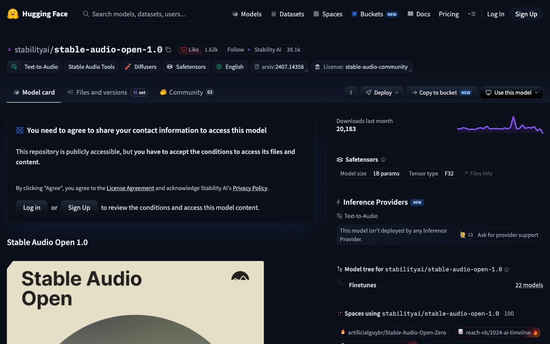Switch to the Community tab
This screenshot has width=550, height=344.
[x=186, y=92]
